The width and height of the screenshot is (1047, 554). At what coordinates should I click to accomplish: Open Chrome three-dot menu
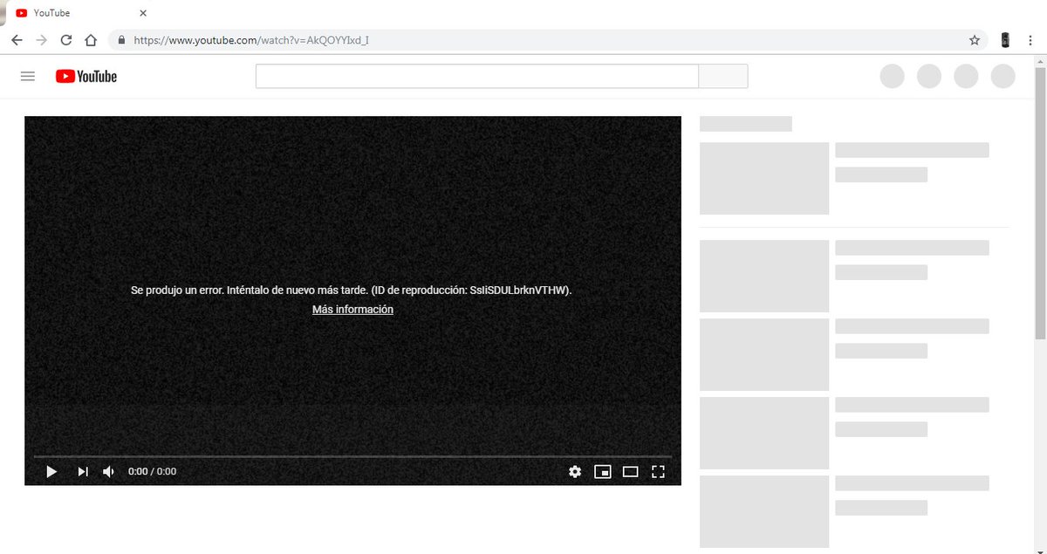click(1030, 40)
